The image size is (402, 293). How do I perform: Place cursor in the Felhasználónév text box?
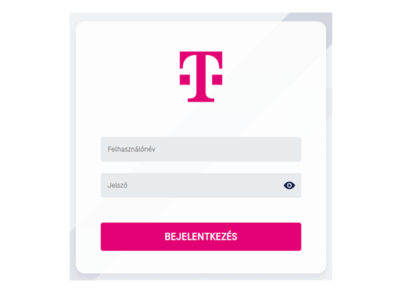[x=201, y=149]
